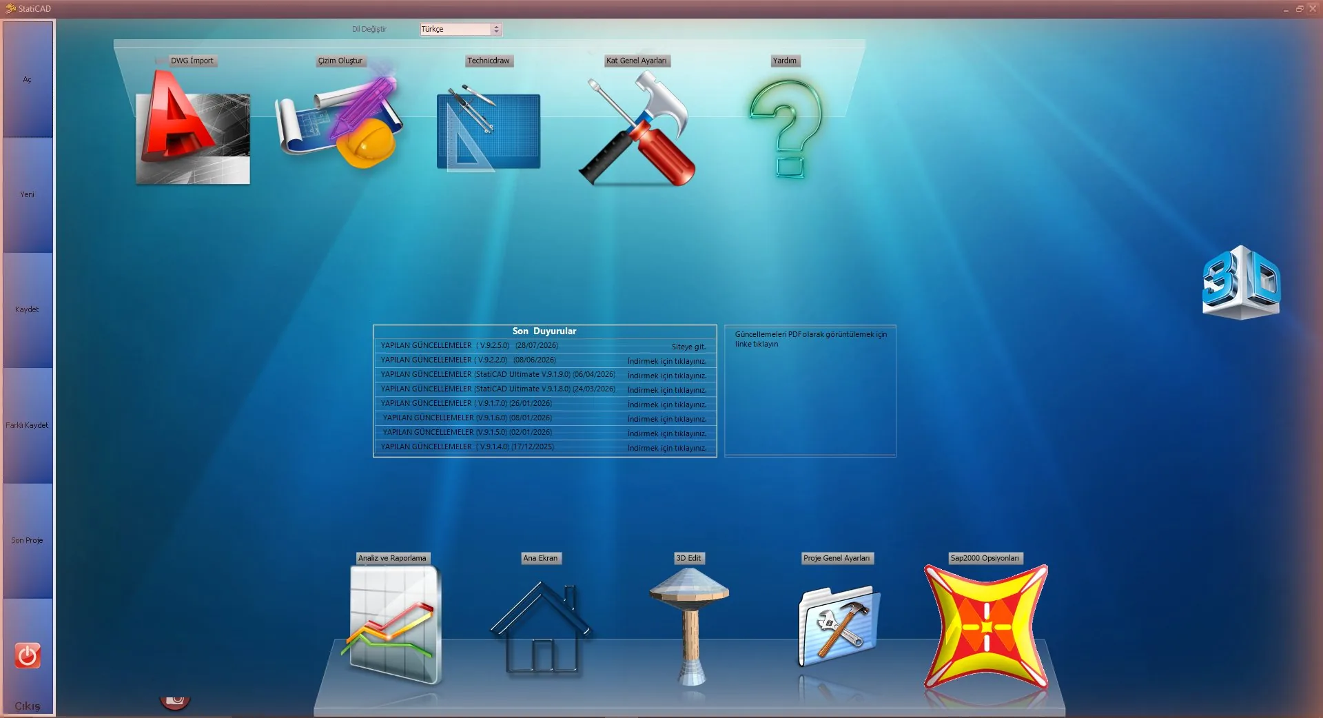The width and height of the screenshot is (1323, 718).
Task: Click download link for V.9.1.4.0 update
Action: (667, 448)
